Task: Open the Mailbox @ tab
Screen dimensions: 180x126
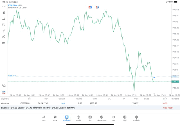Action: coord(102,118)
